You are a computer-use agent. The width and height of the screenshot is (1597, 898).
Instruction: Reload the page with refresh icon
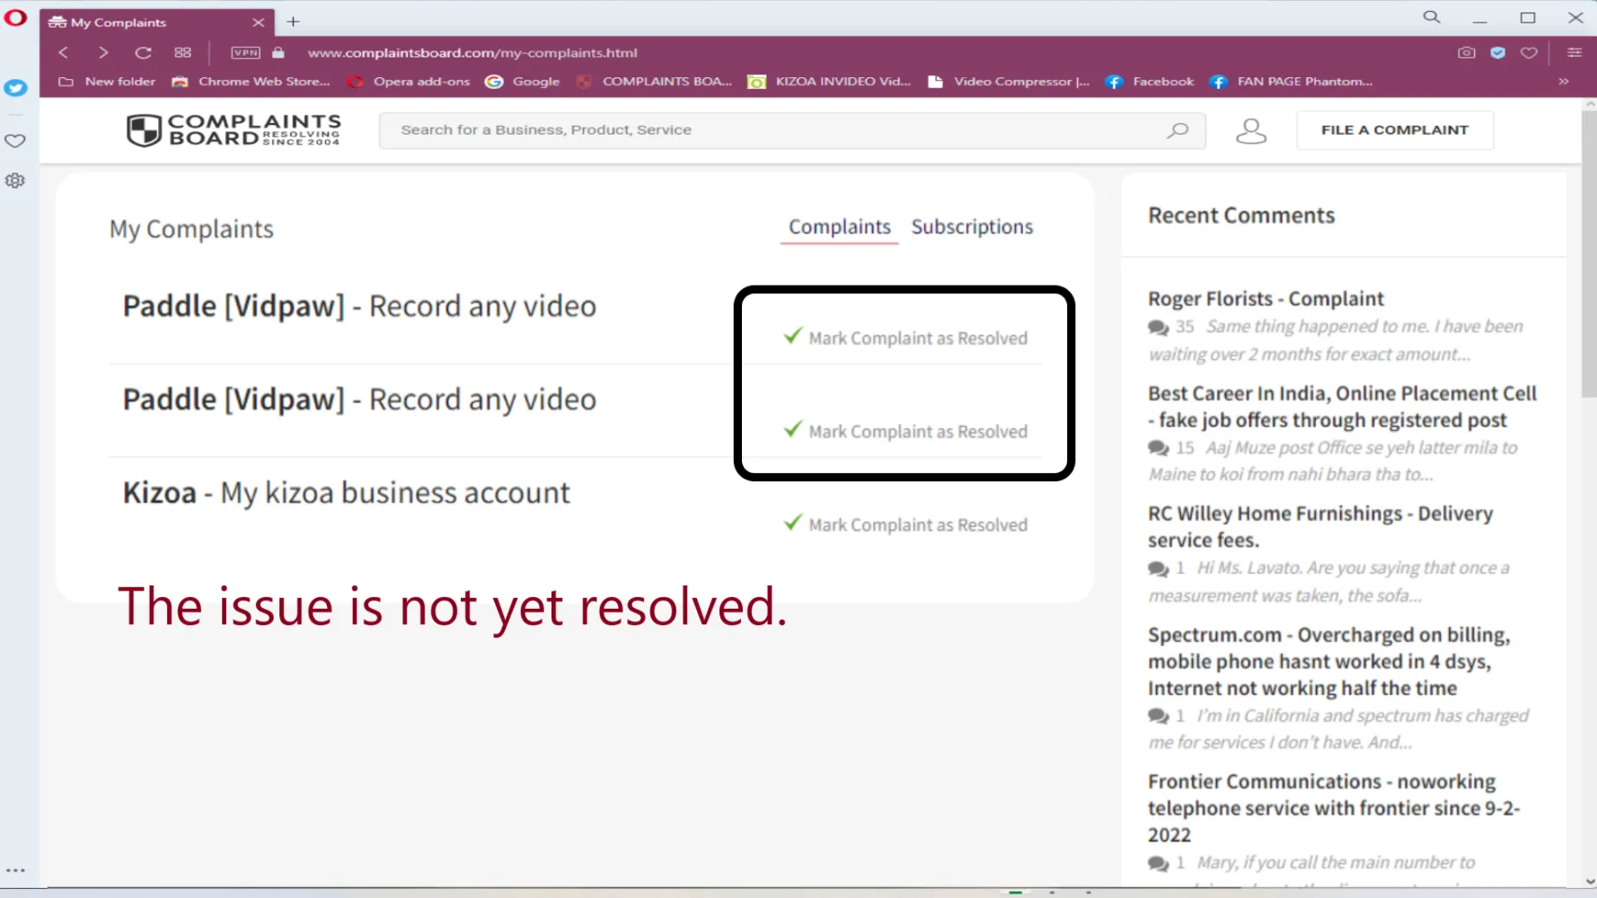143,53
